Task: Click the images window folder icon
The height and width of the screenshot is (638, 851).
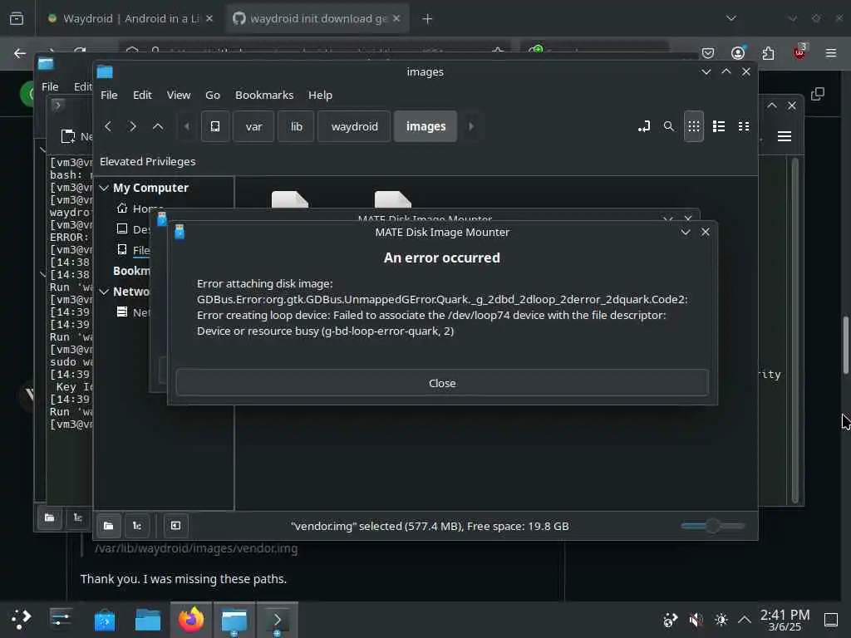Action: (x=105, y=71)
